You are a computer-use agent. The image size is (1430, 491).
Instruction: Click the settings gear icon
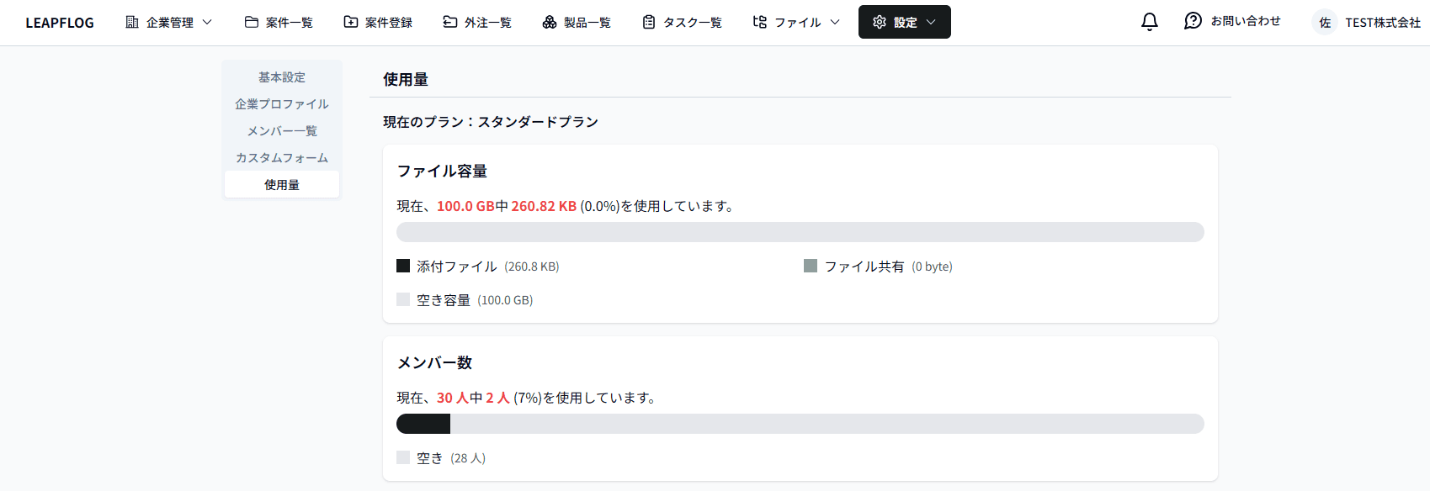[x=880, y=22]
